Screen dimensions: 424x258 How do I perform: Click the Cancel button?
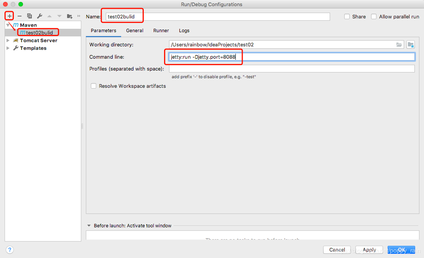point(337,250)
